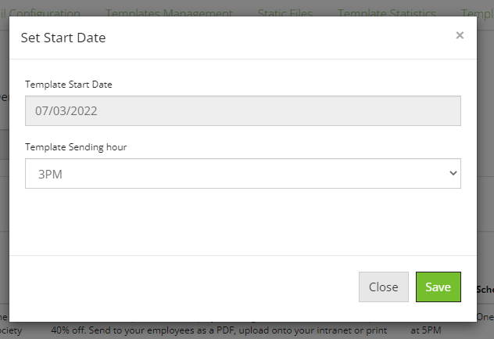
Task: Click the Set Start Date dialog title
Action: [63, 38]
